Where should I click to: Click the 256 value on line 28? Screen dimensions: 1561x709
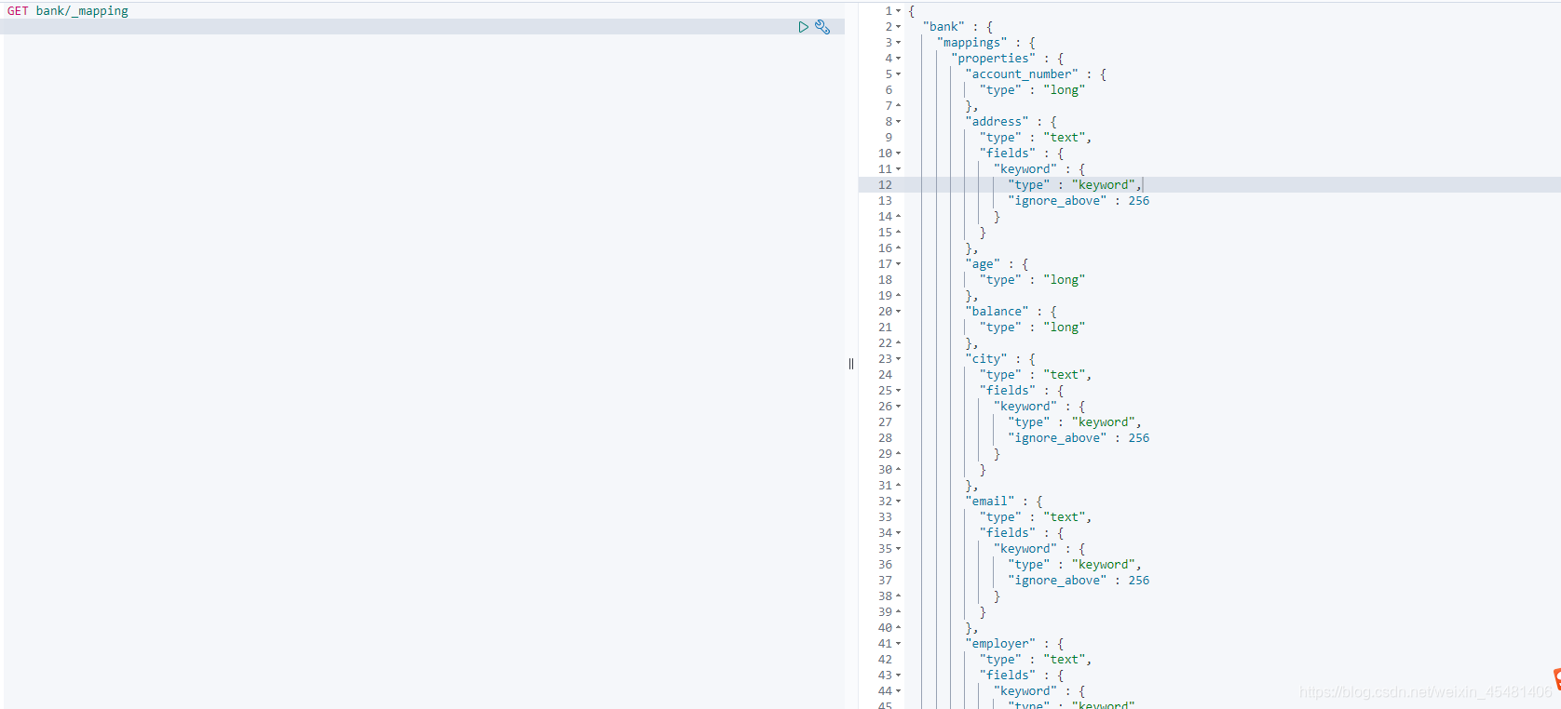click(1139, 438)
